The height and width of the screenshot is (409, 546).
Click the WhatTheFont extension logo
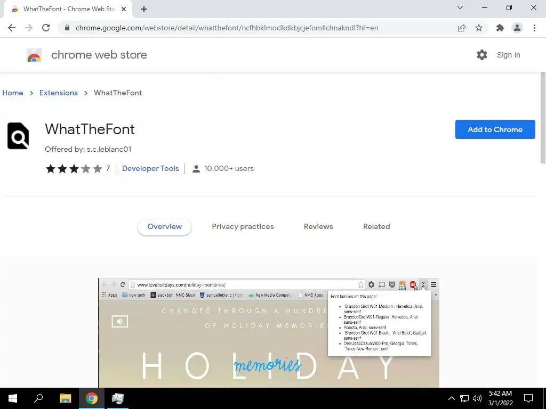[18, 136]
